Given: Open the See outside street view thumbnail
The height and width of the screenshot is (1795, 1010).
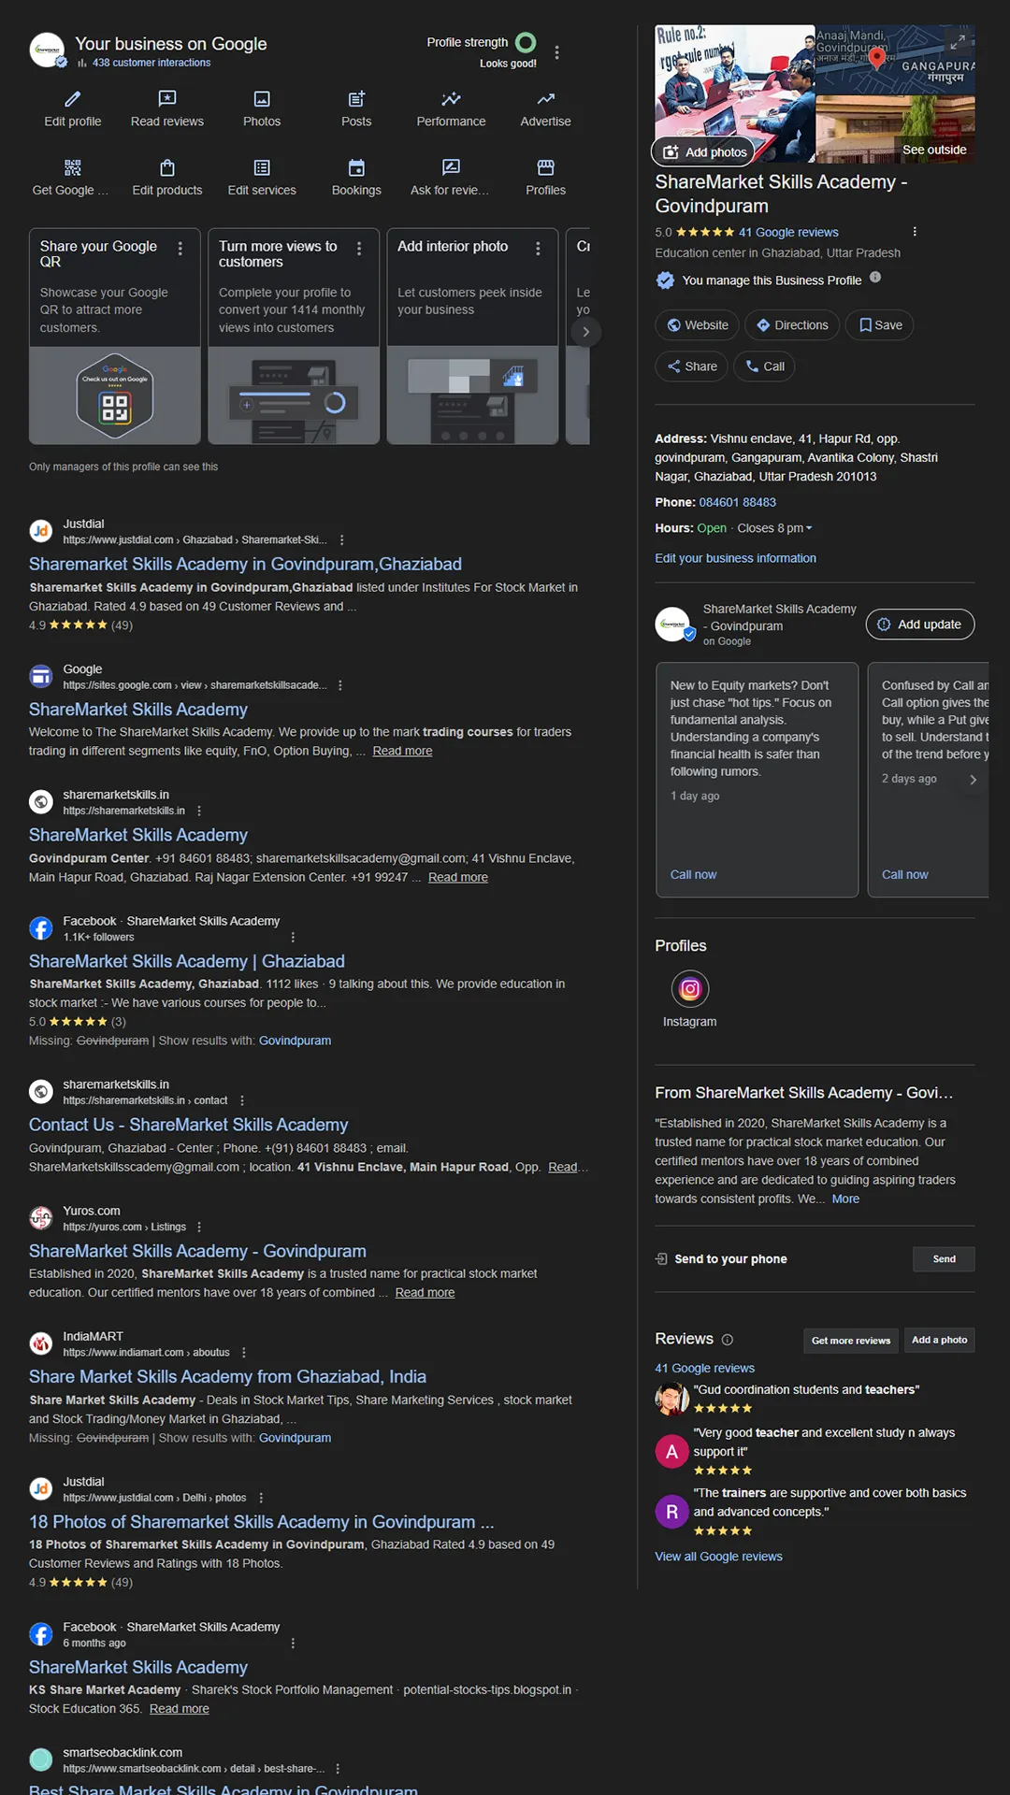Looking at the screenshot, I should tap(896, 129).
